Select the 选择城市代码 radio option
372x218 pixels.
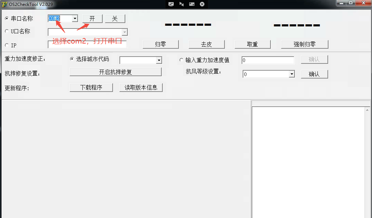pyautogui.click(x=72, y=59)
